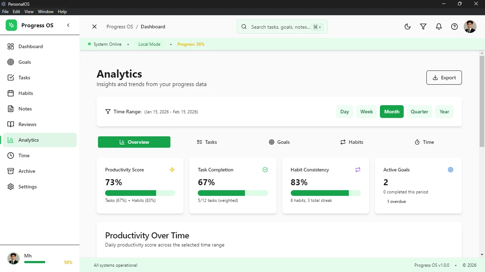
Task: Open Archive in the sidebar
Action: coord(40,171)
